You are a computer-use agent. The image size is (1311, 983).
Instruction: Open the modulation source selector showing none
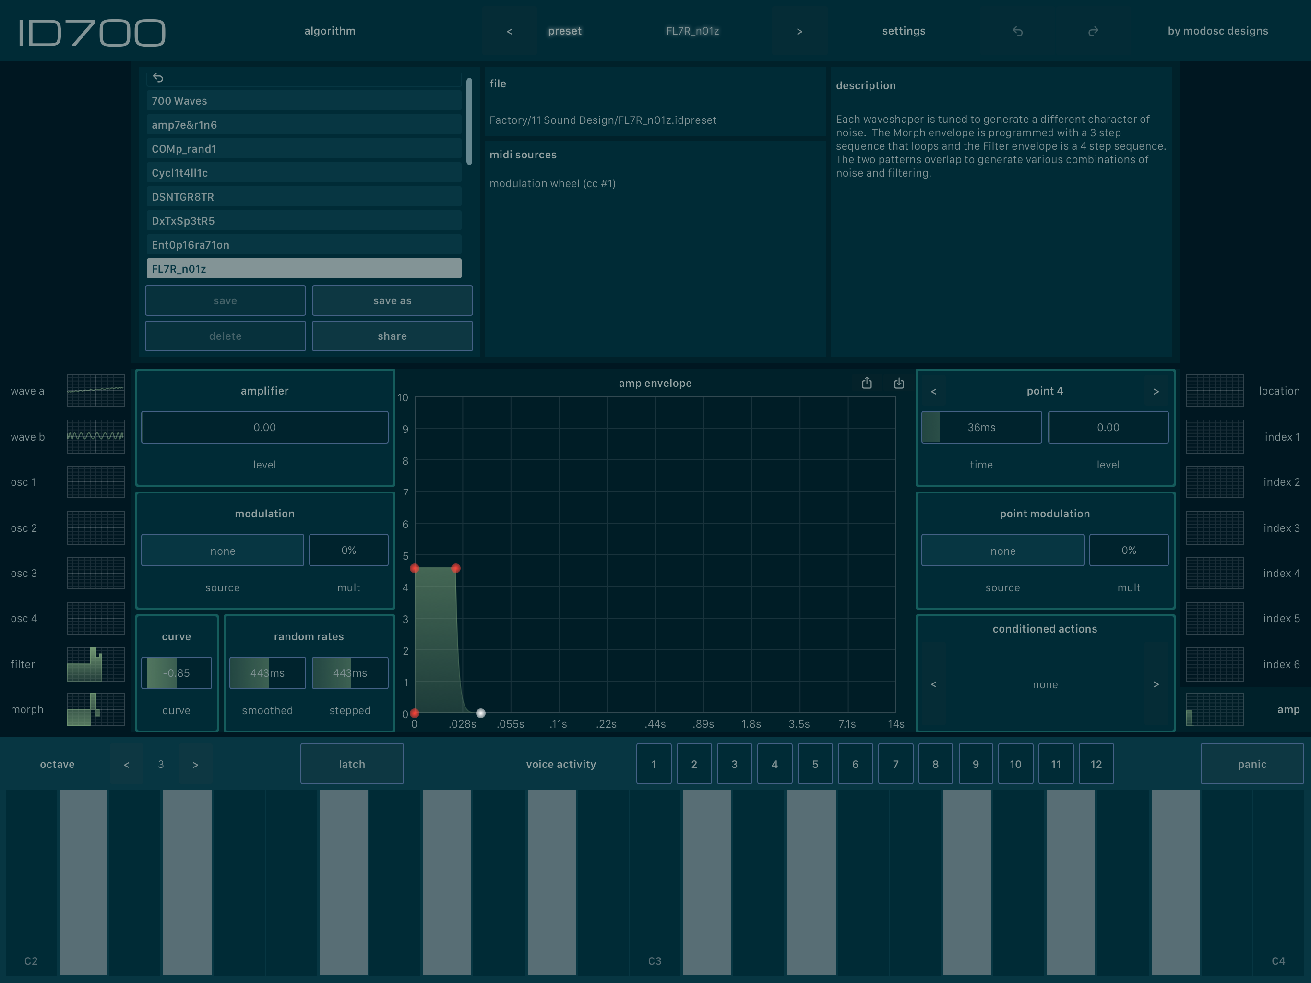222,550
